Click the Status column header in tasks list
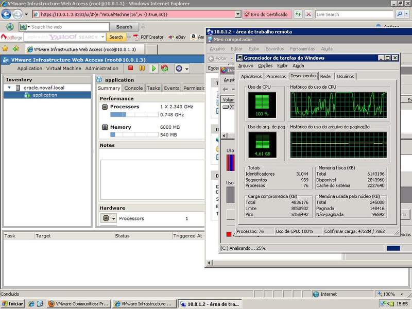 143,236
